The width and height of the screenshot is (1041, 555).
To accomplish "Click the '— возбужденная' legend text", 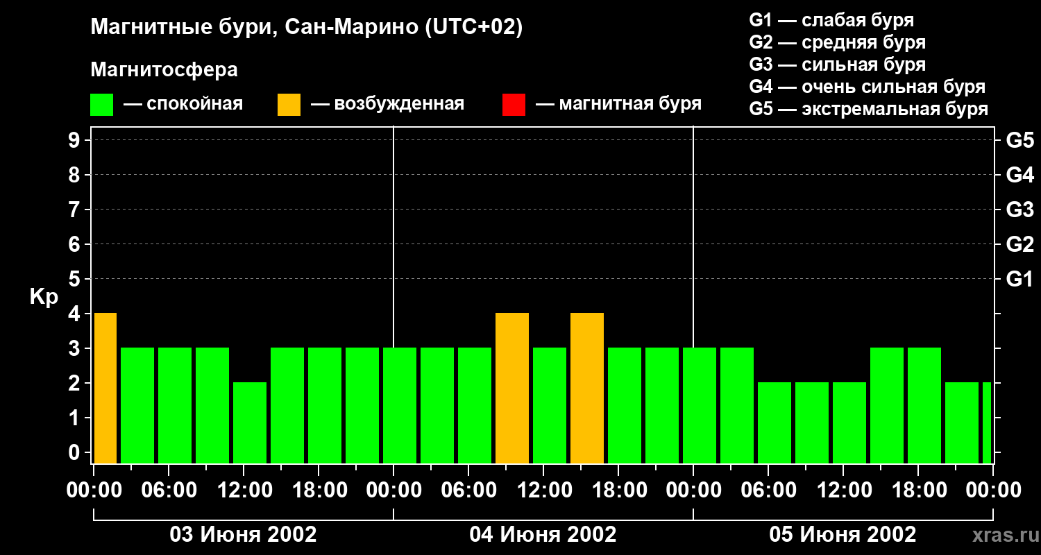I will tap(387, 105).
